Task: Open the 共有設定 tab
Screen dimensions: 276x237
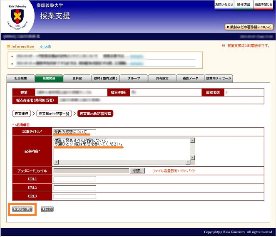Action: pyautogui.click(x=162, y=78)
